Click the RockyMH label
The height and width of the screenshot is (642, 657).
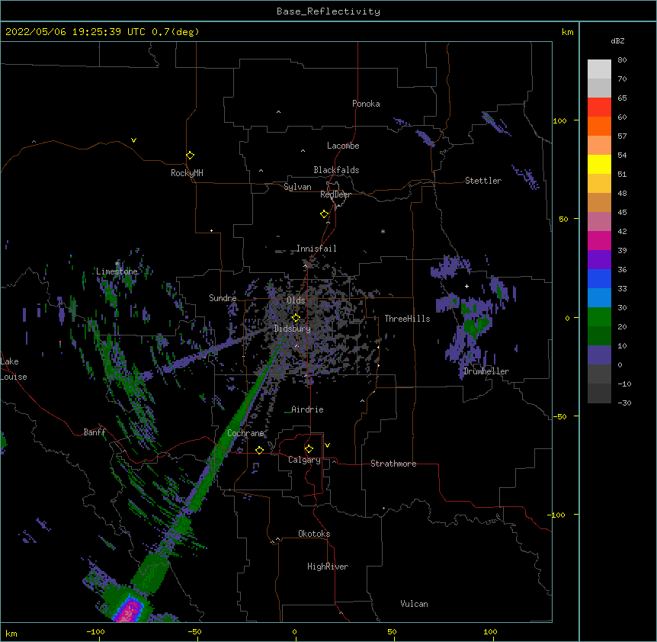[x=187, y=173]
